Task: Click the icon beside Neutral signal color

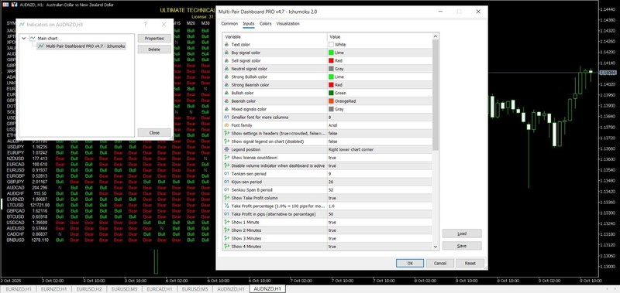Action: point(226,69)
